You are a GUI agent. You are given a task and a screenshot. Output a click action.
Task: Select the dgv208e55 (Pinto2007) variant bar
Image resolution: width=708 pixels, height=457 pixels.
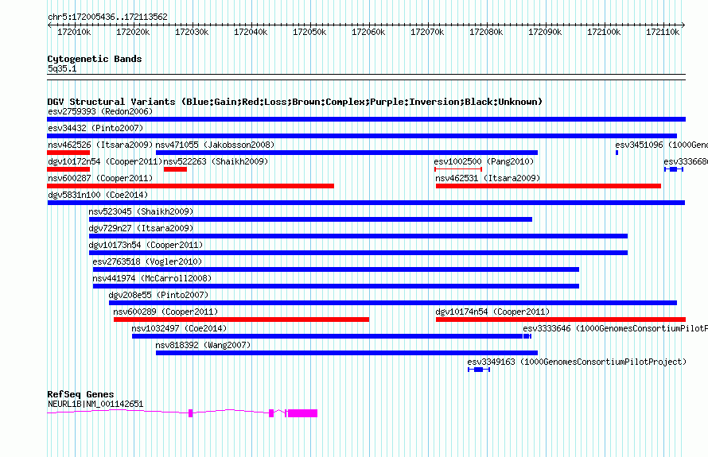pos(393,303)
